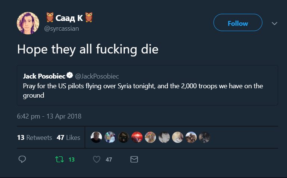Viewport: 287px width, 178px height.
Task: Click the green retweet count number 13
Action: coord(71,160)
